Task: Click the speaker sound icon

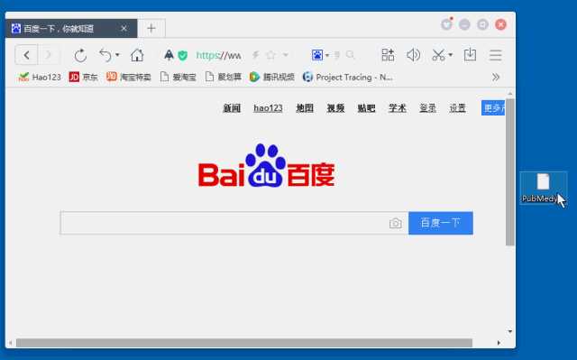Action: [413, 55]
